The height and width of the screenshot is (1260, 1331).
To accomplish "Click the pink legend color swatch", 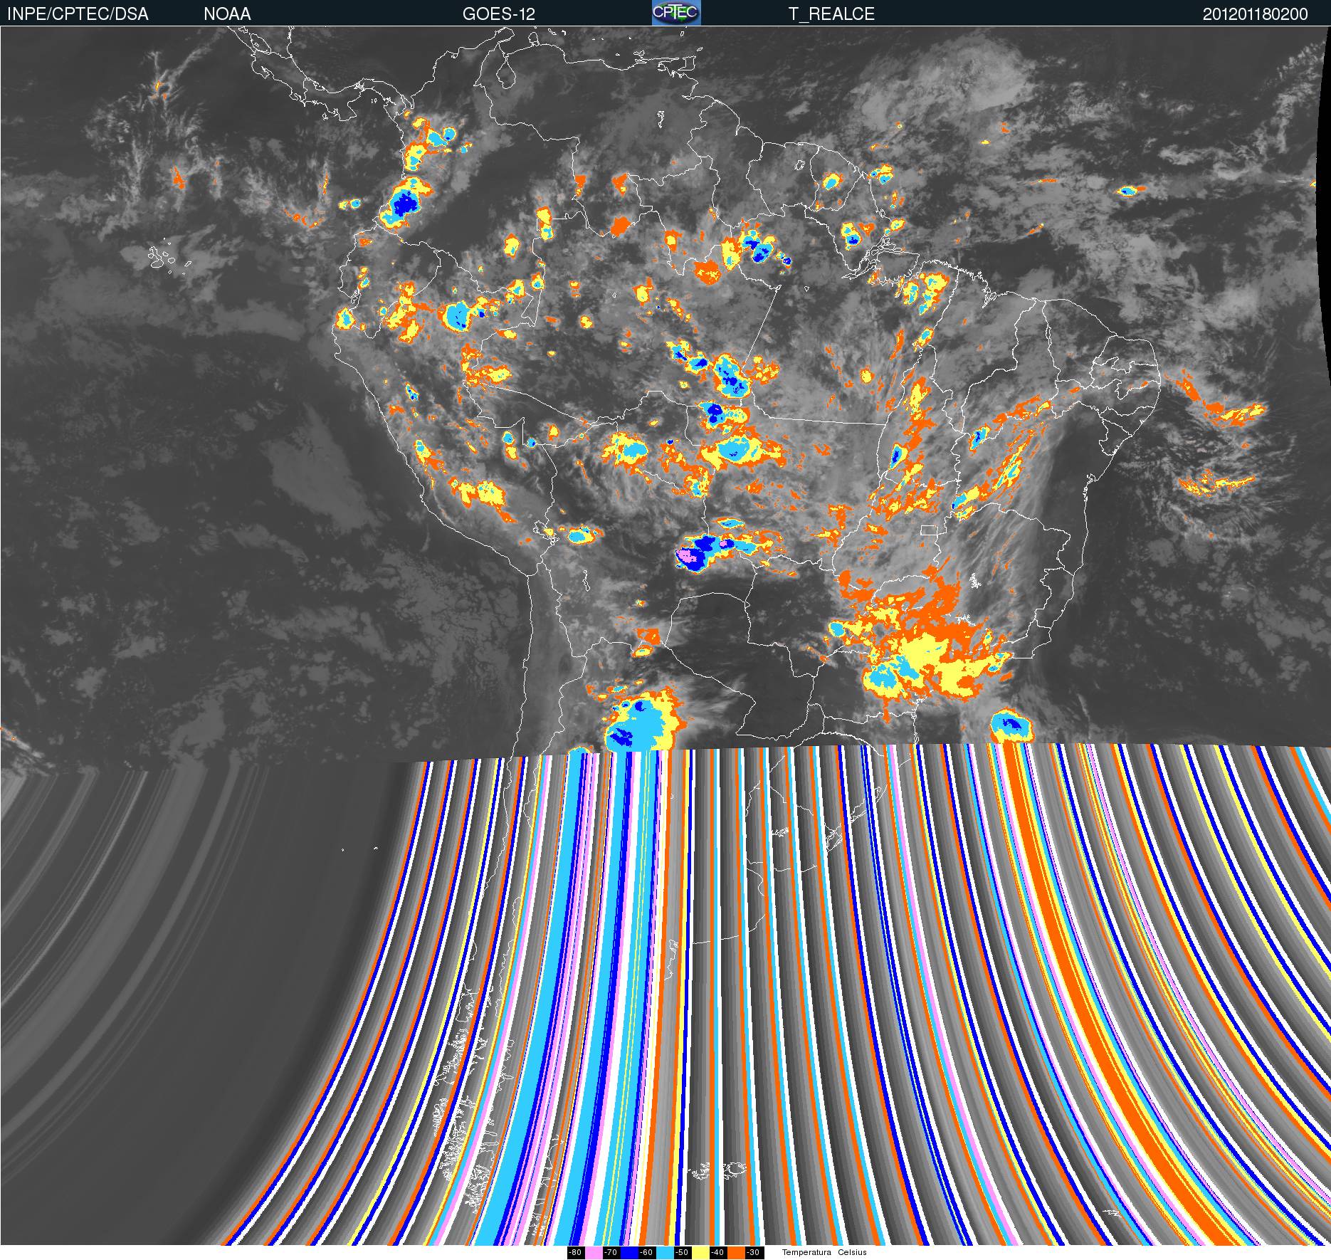I will (594, 1253).
